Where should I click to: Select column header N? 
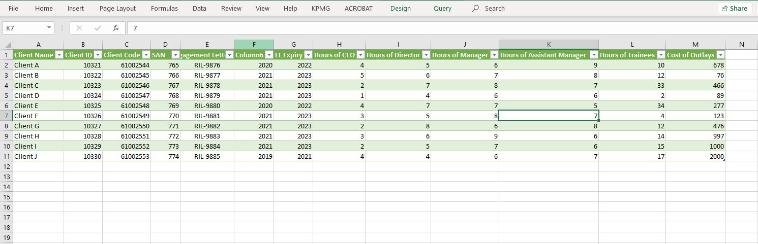(x=741, y=45)
